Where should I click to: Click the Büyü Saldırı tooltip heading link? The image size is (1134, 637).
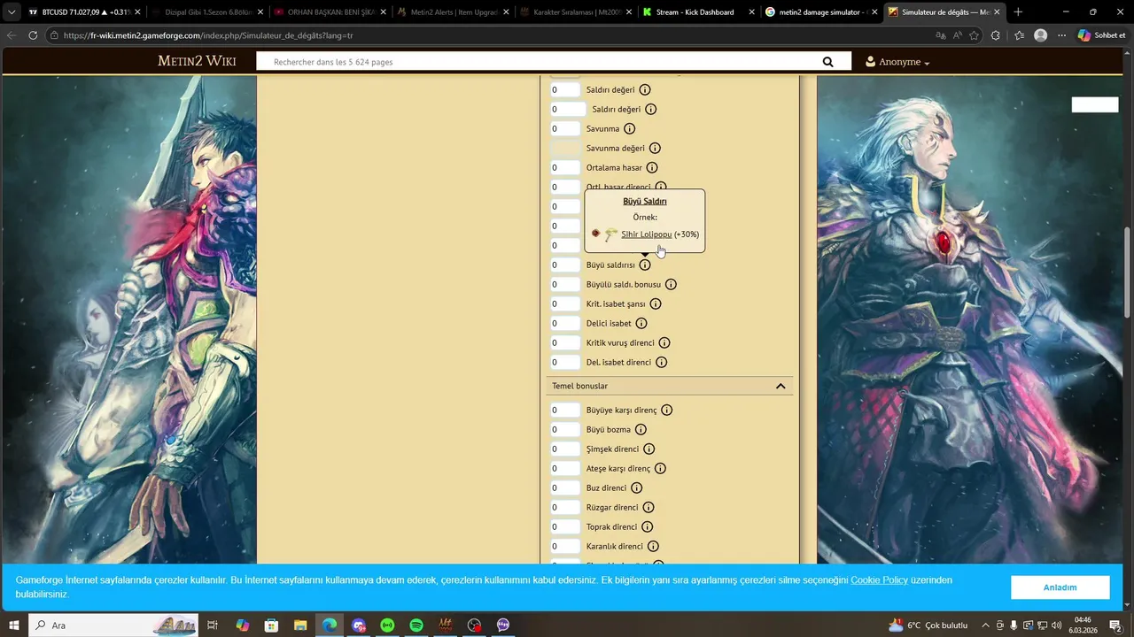pyautogui.click(x=644, y=202)
